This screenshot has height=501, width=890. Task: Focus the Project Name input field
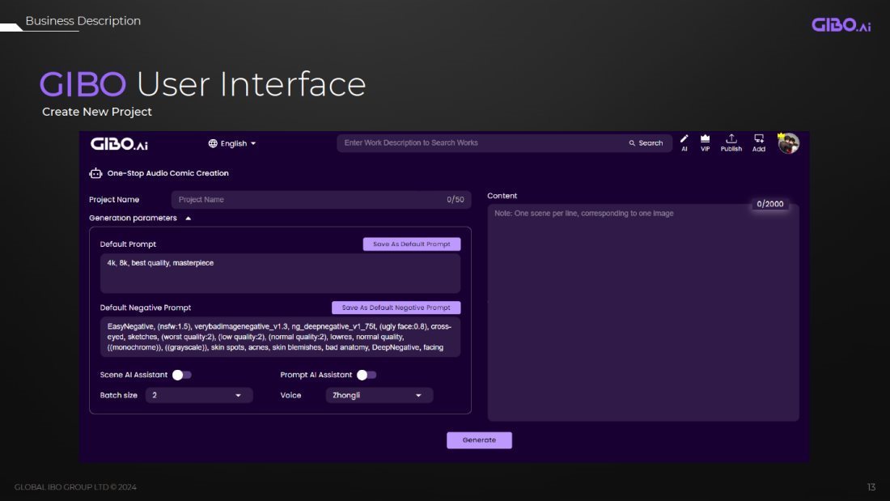[321, 199]
